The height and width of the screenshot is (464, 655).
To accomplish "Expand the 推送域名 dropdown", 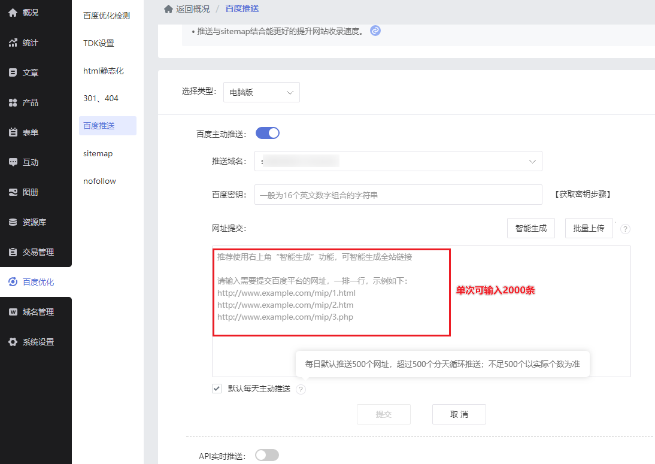I will (x=398, y=161).
